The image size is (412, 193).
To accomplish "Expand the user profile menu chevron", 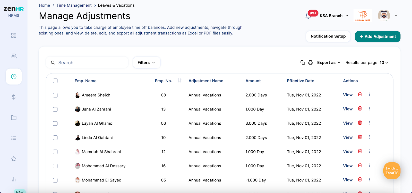I will coord(396,15).
